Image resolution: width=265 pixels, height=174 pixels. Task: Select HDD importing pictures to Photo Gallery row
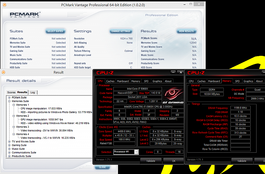(x=56, y=112)
